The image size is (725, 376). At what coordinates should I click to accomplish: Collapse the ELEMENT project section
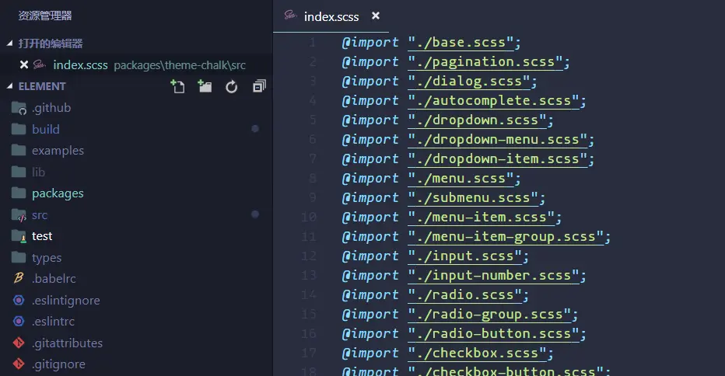click(x=9, y=86)
